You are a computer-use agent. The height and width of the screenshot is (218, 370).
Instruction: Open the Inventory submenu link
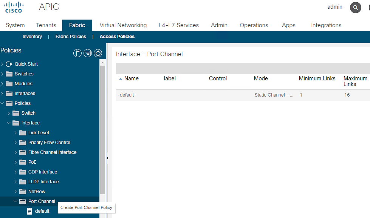point(32,37)
